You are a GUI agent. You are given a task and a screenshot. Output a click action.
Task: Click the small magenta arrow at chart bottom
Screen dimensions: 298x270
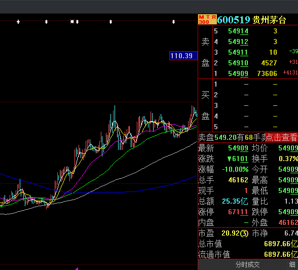coord(77,268)
